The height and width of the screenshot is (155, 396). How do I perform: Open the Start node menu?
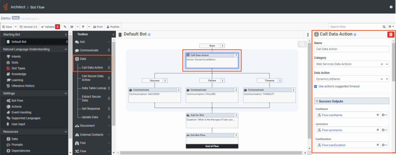pyautogui.click(x=222, y=46)
